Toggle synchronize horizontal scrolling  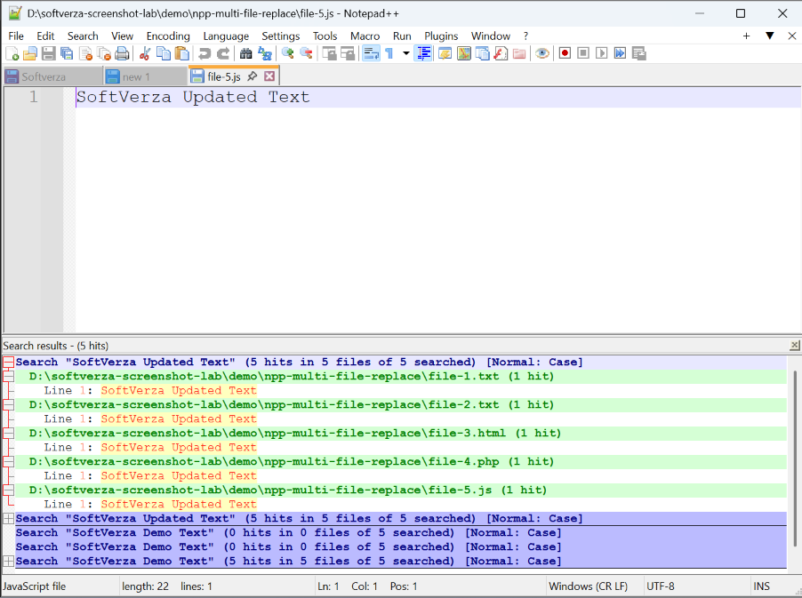point(348,53)
